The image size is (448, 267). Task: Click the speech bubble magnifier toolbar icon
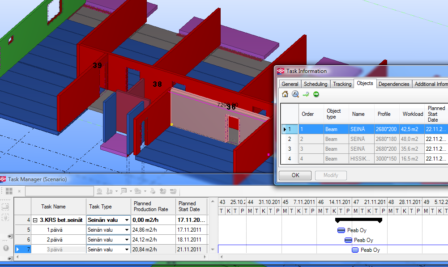124,191
